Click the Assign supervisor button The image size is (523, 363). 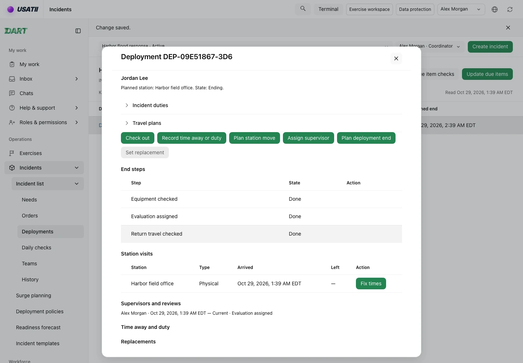click(308, 138)
